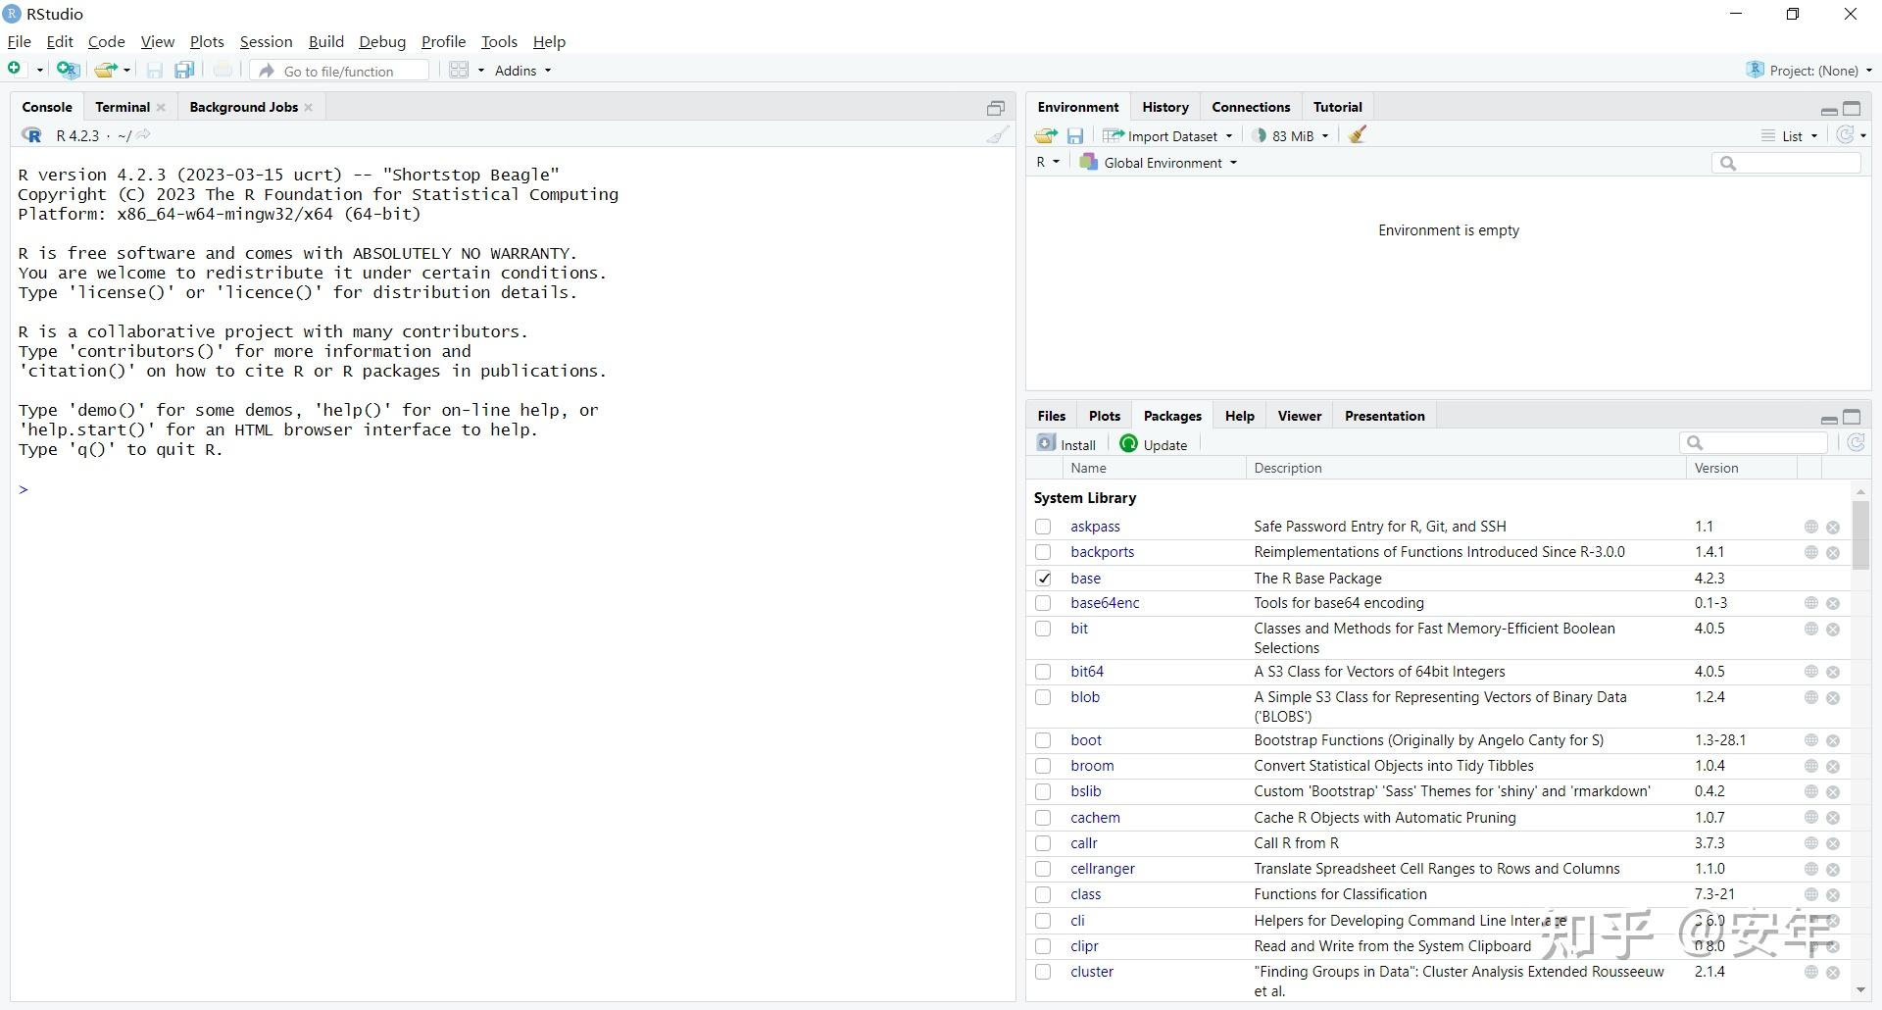Click the New File icon
The image size is (1882, 1010).
coord(16,70)
